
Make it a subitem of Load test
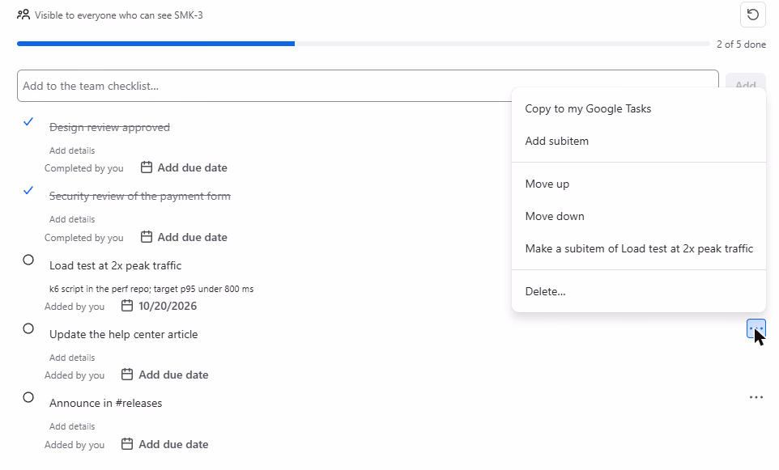click(x=638, y=248)
